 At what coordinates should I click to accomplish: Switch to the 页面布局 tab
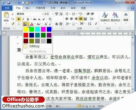click(41, 8)
